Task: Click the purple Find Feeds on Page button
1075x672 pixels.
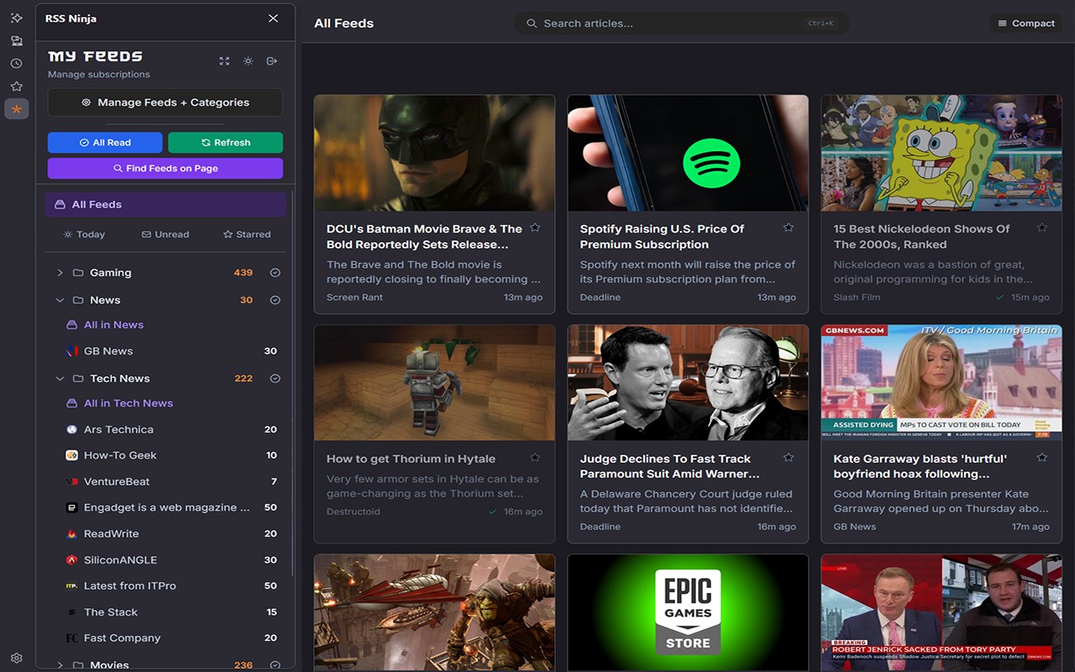Action: [x=165, y=169]
